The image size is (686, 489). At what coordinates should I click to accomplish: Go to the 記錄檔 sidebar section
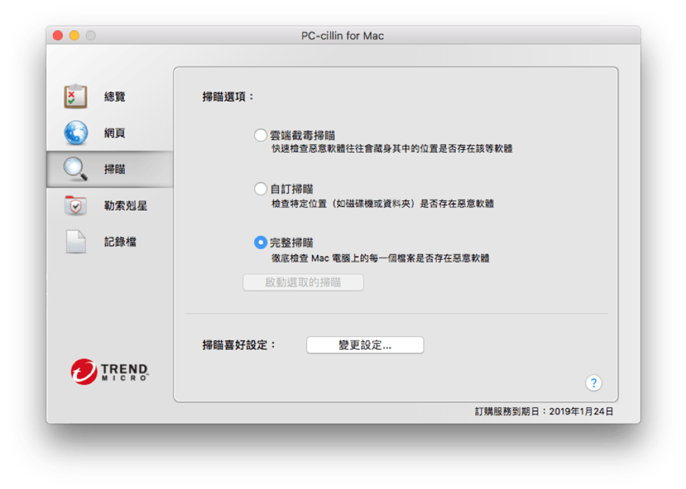pos(110,241)
